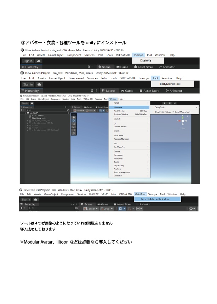Switch to Asset Store tab in BodyMorphTool screenshot
Image resolution: width=217 pixels, height=304 pixels.
(149, 91)
